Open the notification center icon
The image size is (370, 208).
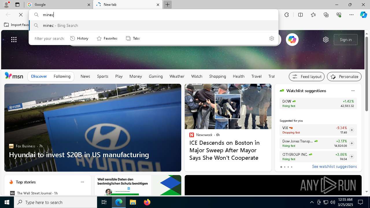(360, 202)
